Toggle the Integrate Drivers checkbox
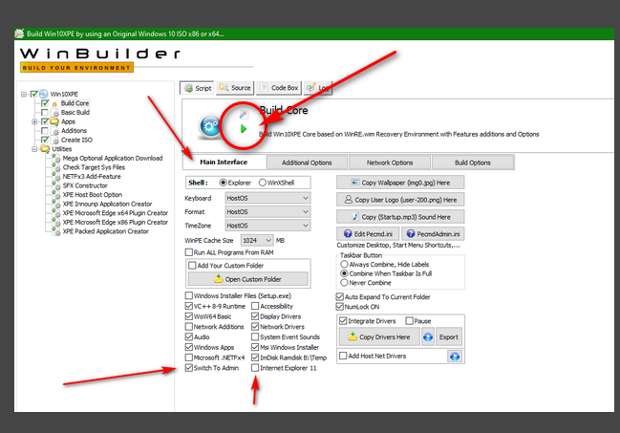The height and width of the screenshot is (433, 620). pyautogui.click(x=343, y=320)
